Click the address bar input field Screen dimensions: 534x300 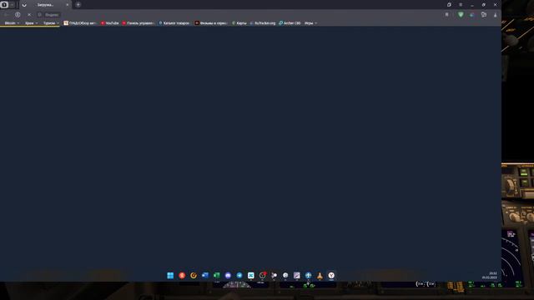tap(52, 15)
